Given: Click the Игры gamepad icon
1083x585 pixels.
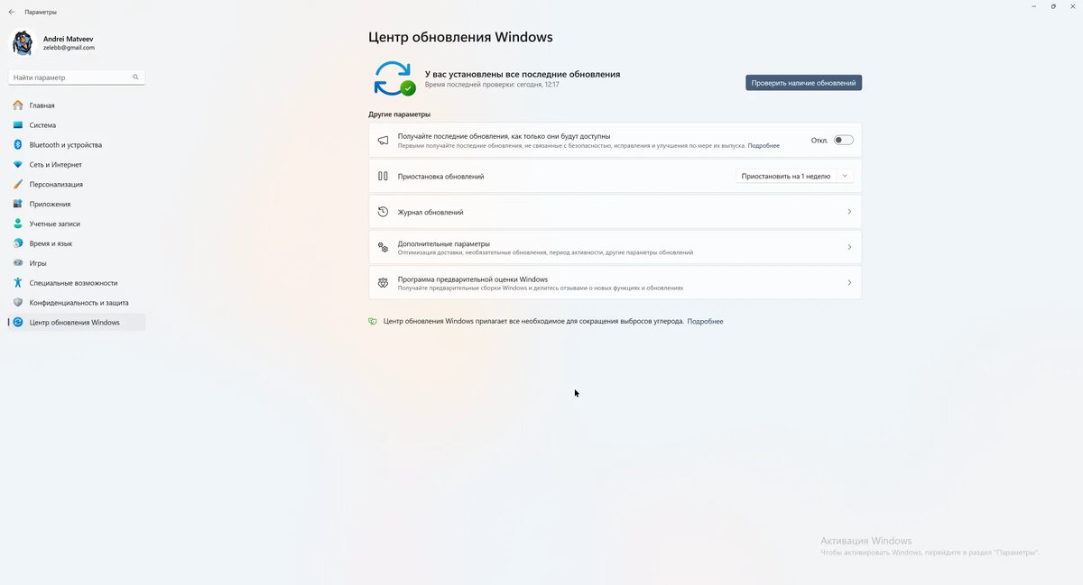Looking at the screenshot, I should (18, 263).
